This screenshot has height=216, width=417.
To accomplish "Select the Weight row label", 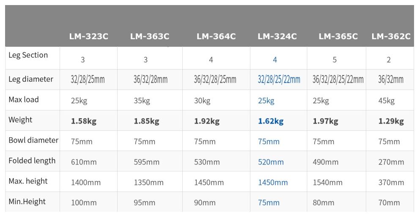I will click(20, 120).
